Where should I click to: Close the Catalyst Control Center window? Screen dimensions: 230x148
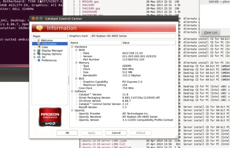coord(33,19)
